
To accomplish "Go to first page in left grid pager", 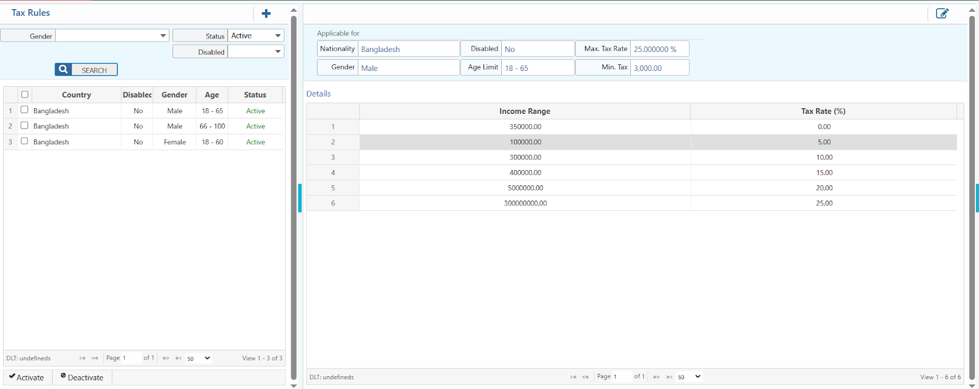I will point(83,358).
